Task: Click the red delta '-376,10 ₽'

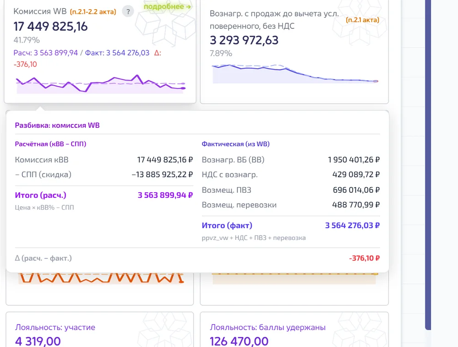Action: tap(365, 258)
